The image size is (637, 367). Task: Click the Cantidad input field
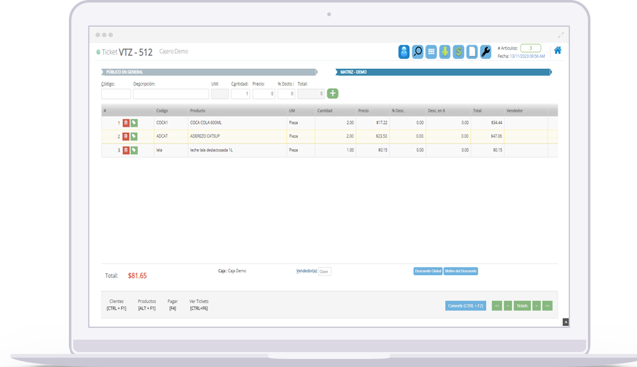point(240,94)
